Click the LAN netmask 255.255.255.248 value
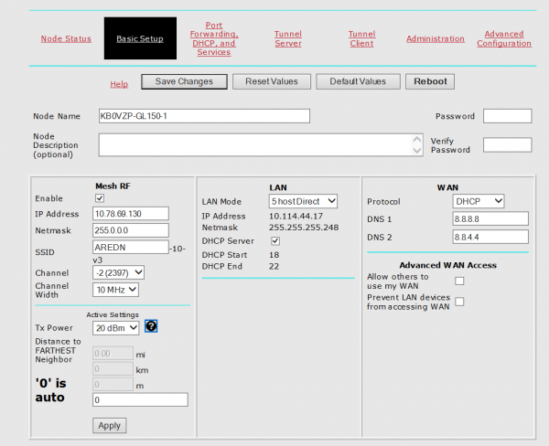 (304, 228)
